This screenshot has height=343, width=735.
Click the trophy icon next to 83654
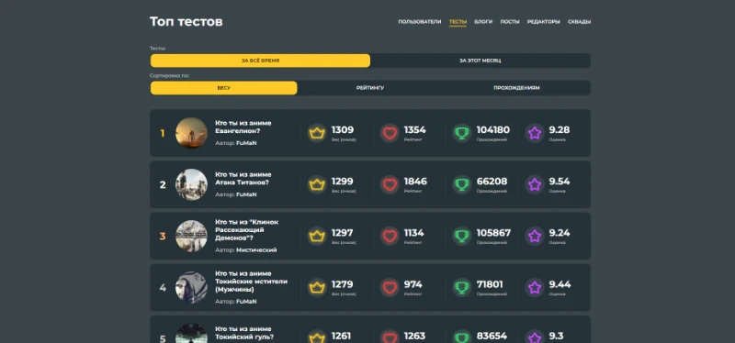pos(462,337)
